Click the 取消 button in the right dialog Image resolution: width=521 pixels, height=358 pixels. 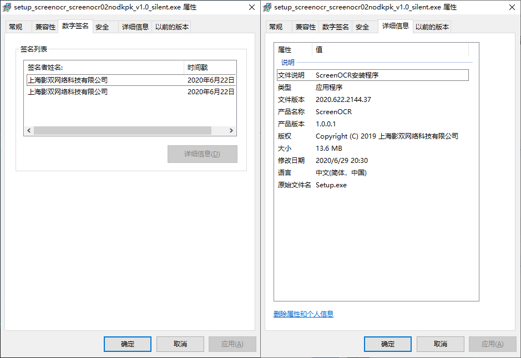point(440,344)
